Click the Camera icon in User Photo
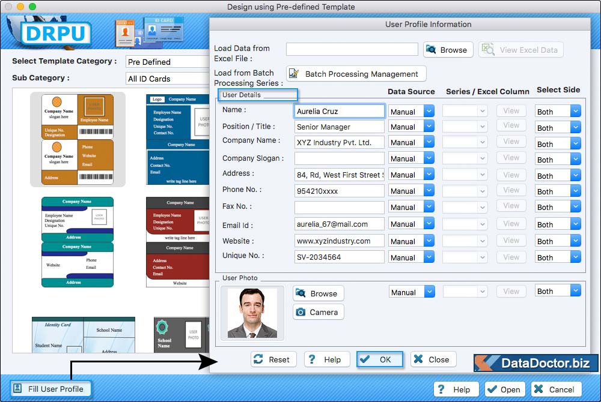This screenshot has height=402, width=601. [x=301, y=312]
